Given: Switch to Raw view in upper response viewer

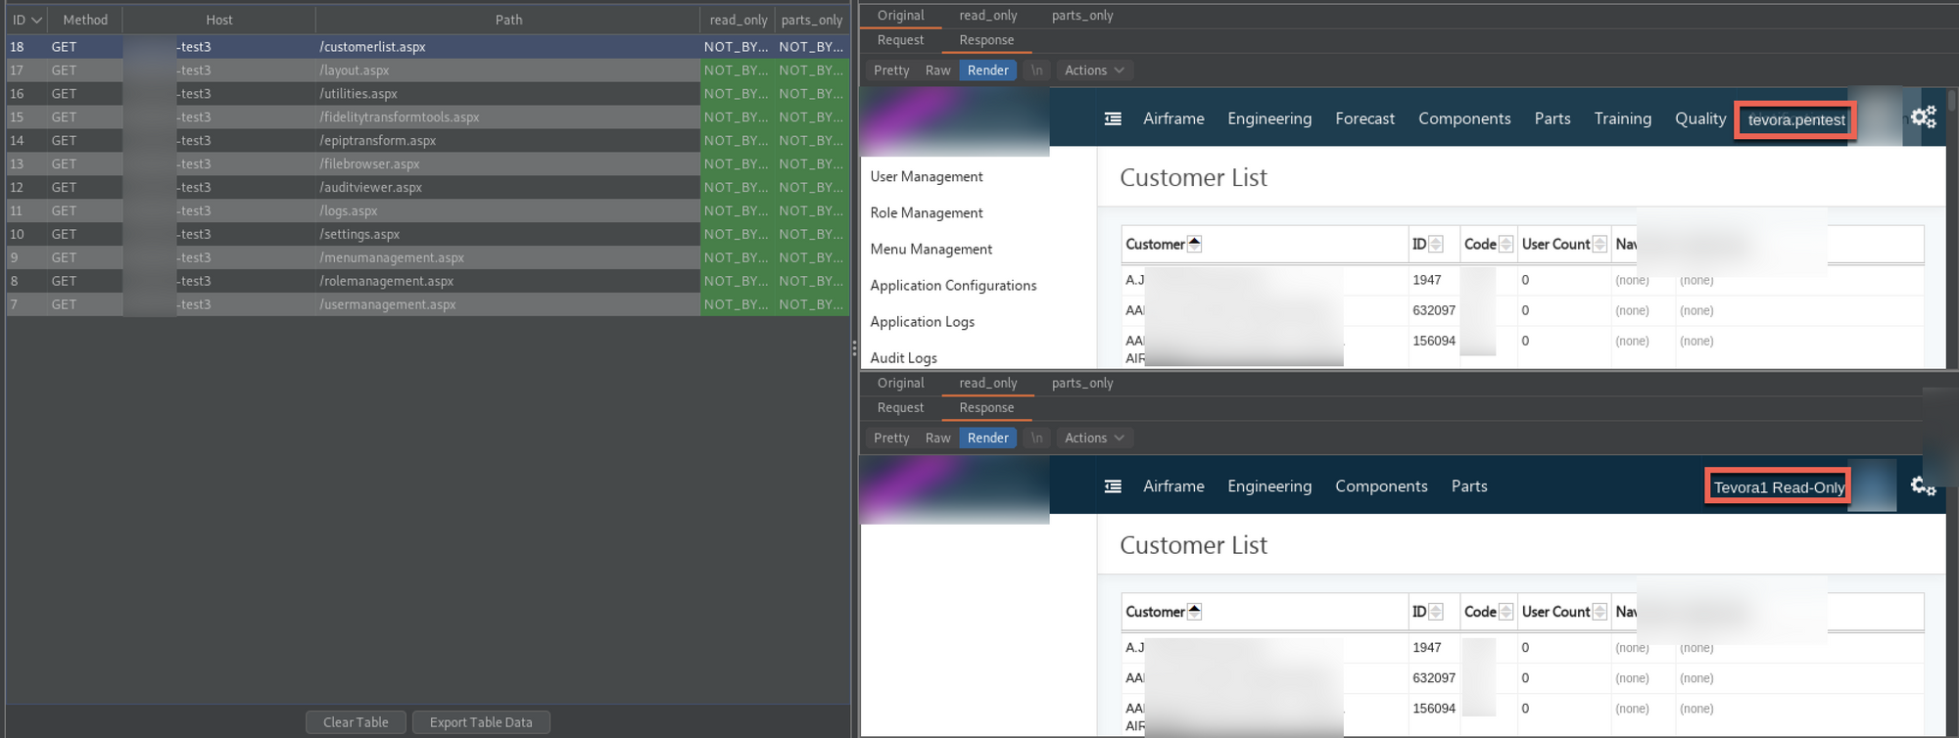Looking at the screenshot, I should (x=937, y=70).
